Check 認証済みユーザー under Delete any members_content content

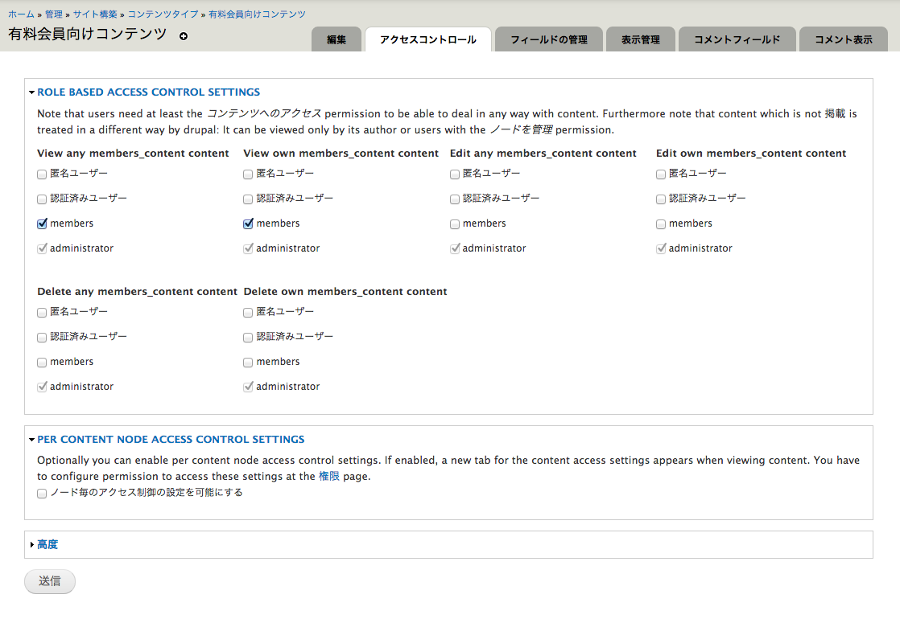[x=41, y=337]
